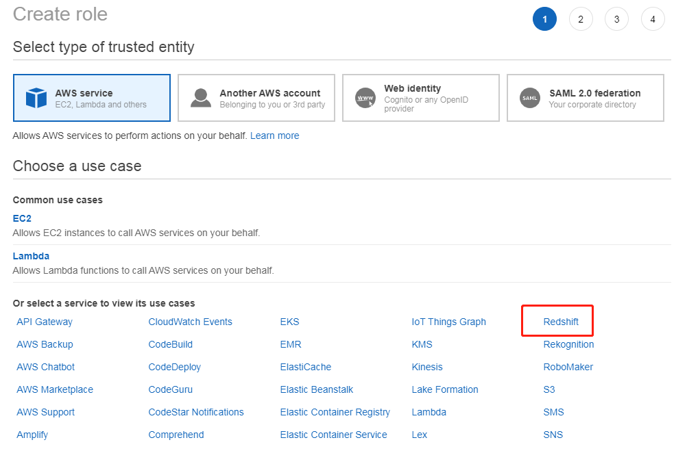The height and width of the screenshot is (451, 687).
Task: Click the Web identity www globe icon
Action: click(365, 98)
